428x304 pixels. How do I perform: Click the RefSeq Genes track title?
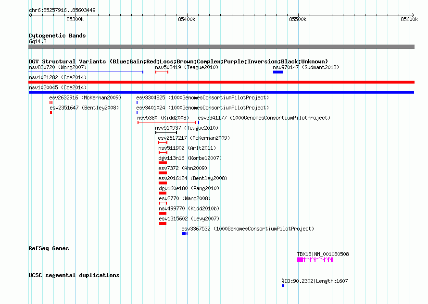point(49,248)
